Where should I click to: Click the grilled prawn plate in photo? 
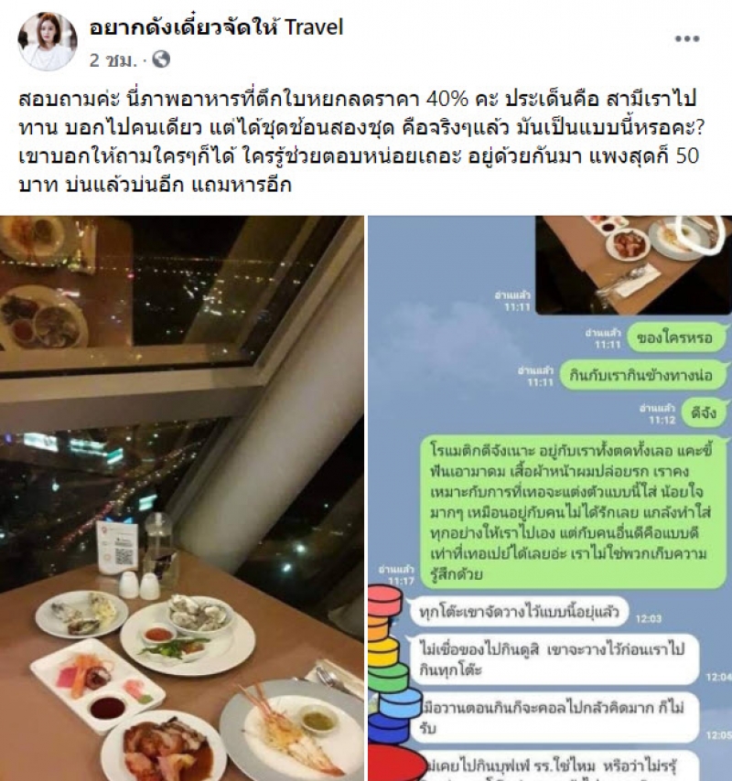click(292, 730)
